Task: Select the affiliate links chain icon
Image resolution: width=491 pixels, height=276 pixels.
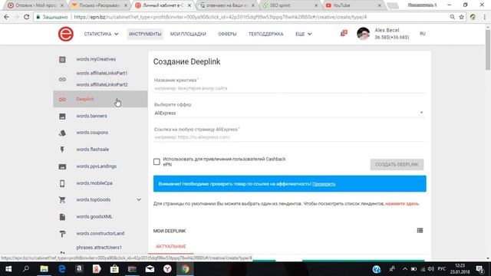Action: [62, 79]
